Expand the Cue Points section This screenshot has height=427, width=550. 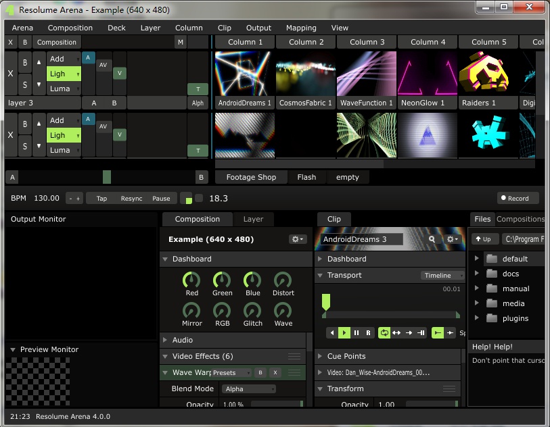(320, 356)
